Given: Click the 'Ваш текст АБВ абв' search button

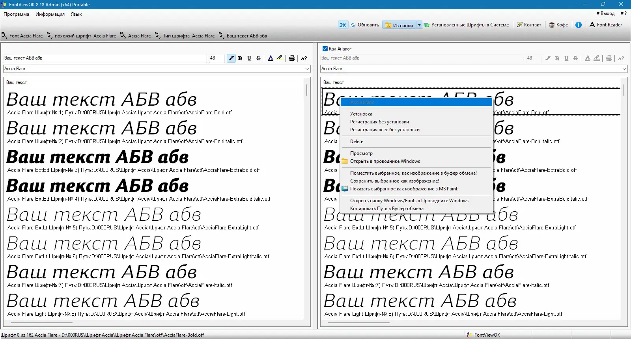Looking at the screenshot, I should pyautogui.click(x=243, y=36).
